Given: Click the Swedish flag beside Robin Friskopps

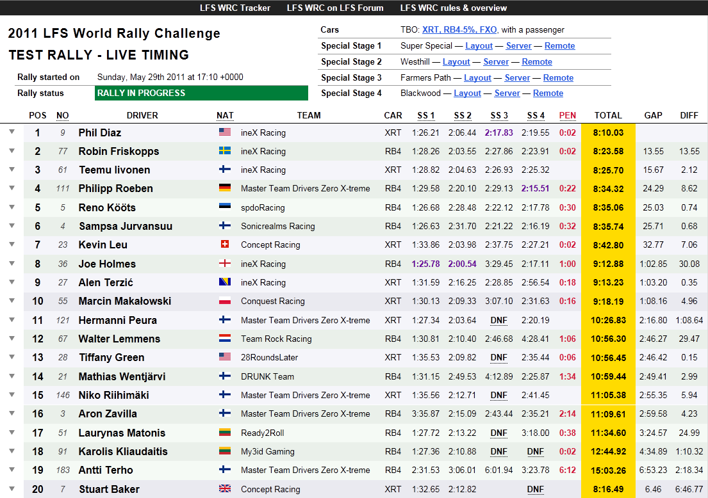Looking at the screenshot, I should 224,151.
